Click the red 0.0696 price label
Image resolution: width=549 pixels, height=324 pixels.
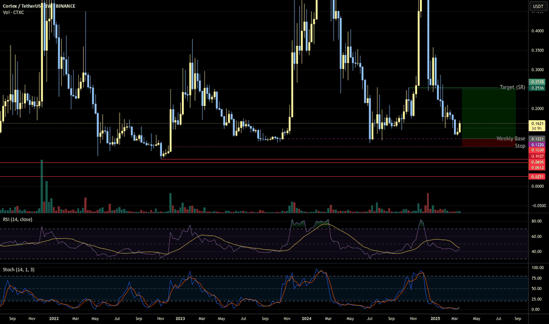point(538,162)
